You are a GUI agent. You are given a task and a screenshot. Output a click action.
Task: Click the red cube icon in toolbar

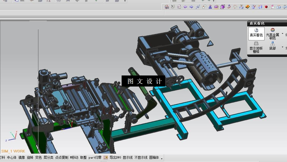[x=266, y=7]
